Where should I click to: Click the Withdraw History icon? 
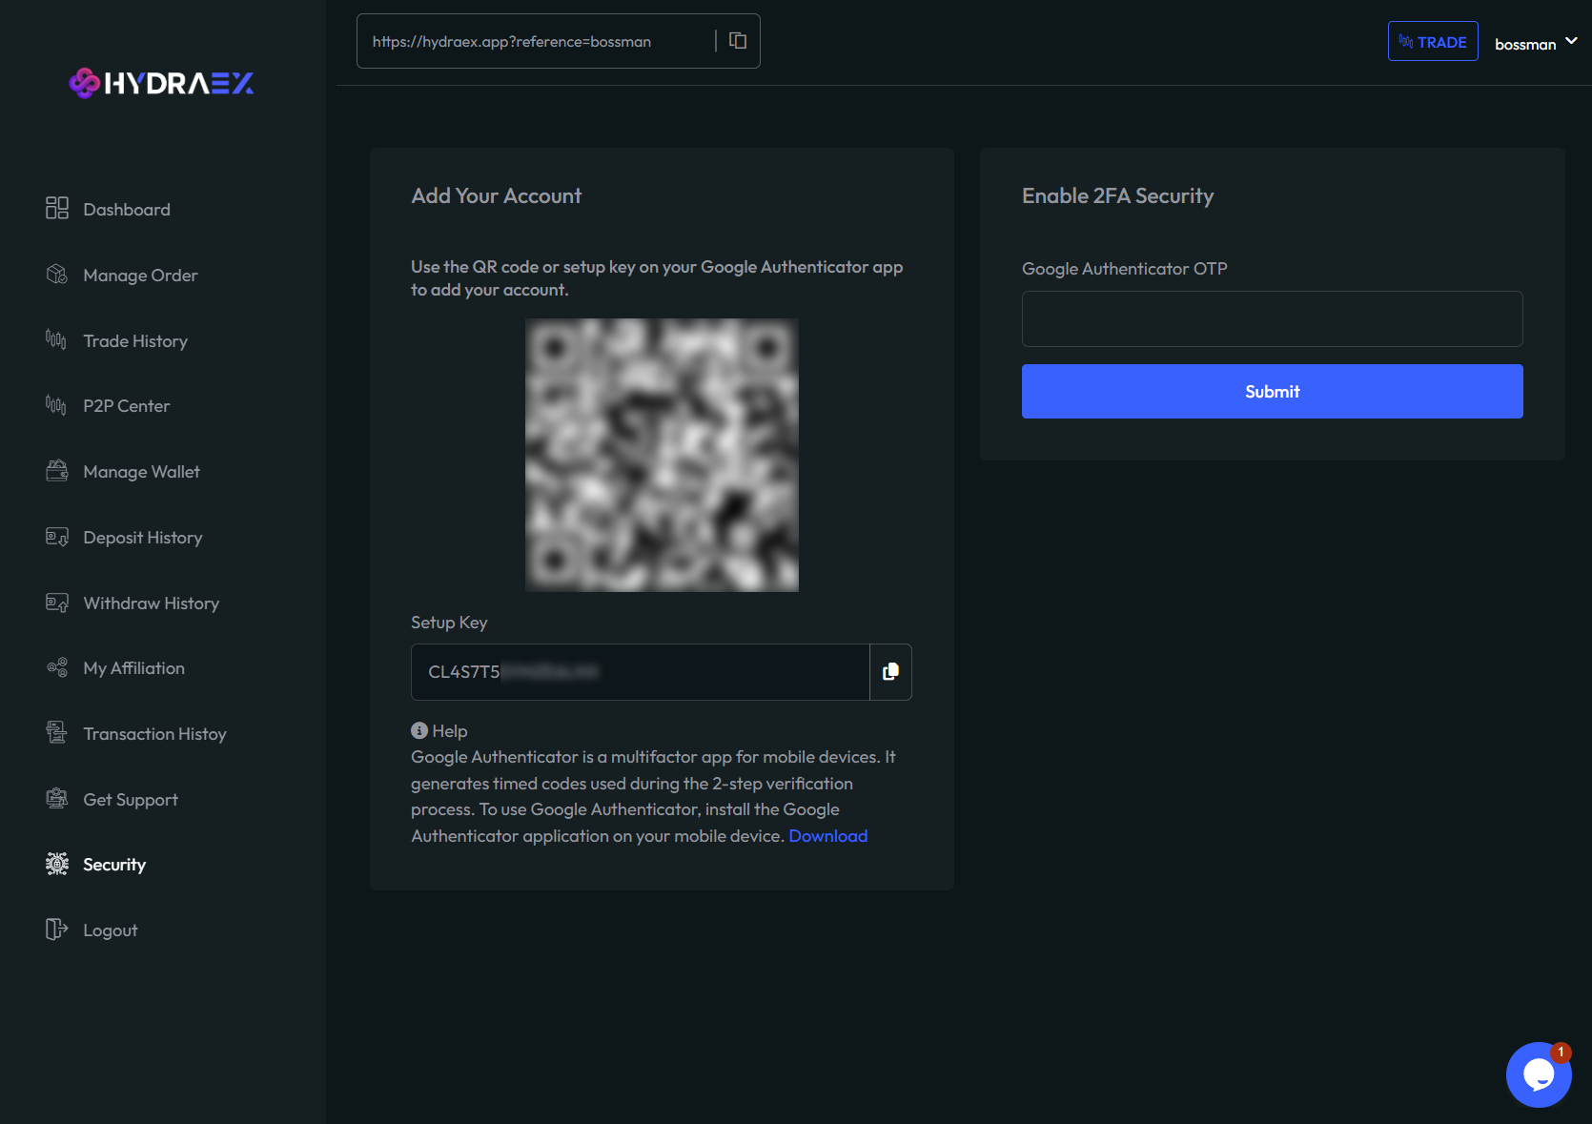[57, 603]
